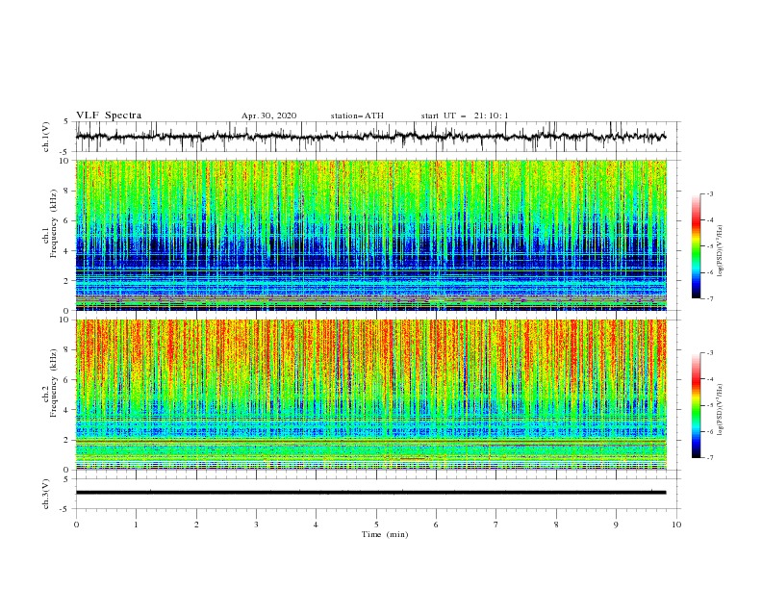This screenshot has height=589, width=762.
Task: Click inside the ch.1 spectrogram panel
Action: coord(371,235)
